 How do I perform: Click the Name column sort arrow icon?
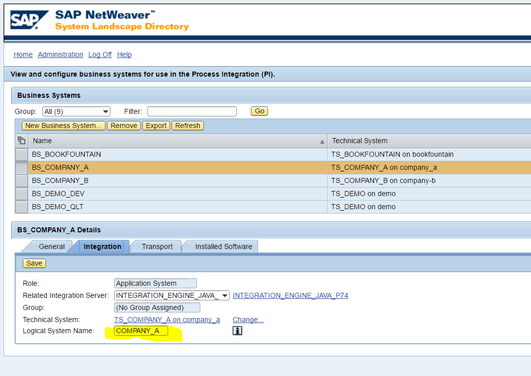pyautogui.click(x=322, y=142)
